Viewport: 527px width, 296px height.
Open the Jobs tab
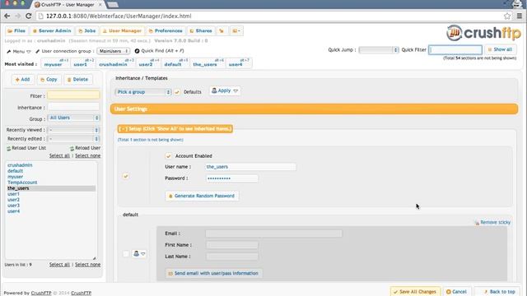(87, 31)
